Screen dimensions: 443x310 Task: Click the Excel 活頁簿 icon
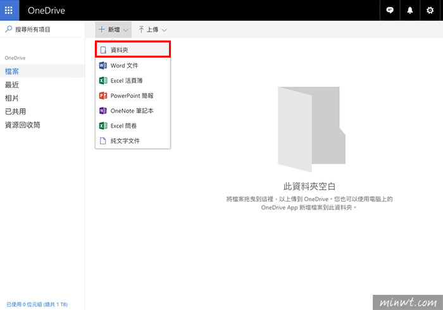coord(103,80)
